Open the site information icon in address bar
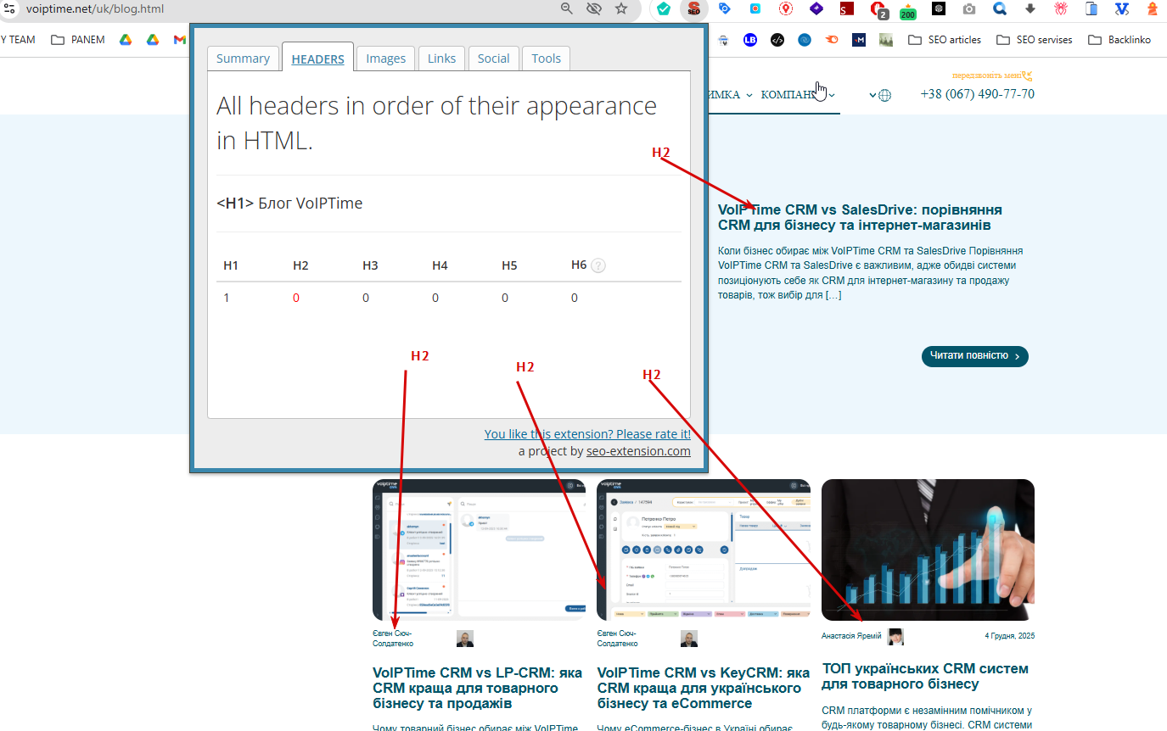The image size is (1167, 731). [x=9, y=9]
